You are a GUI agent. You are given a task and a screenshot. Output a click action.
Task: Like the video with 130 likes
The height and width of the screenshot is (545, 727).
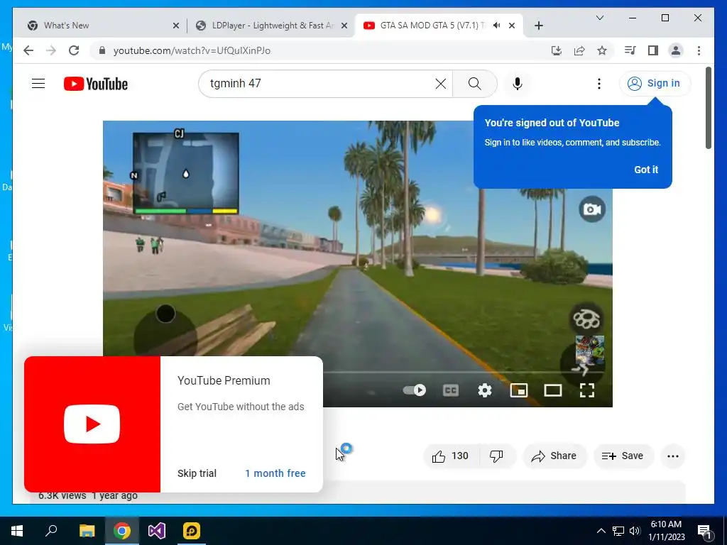(449, 456)
